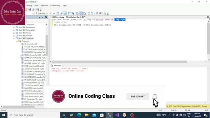Switch output to Results to Text
This screenshot has height=118, width=210.
pyautogui.click(x=77, y=13)
